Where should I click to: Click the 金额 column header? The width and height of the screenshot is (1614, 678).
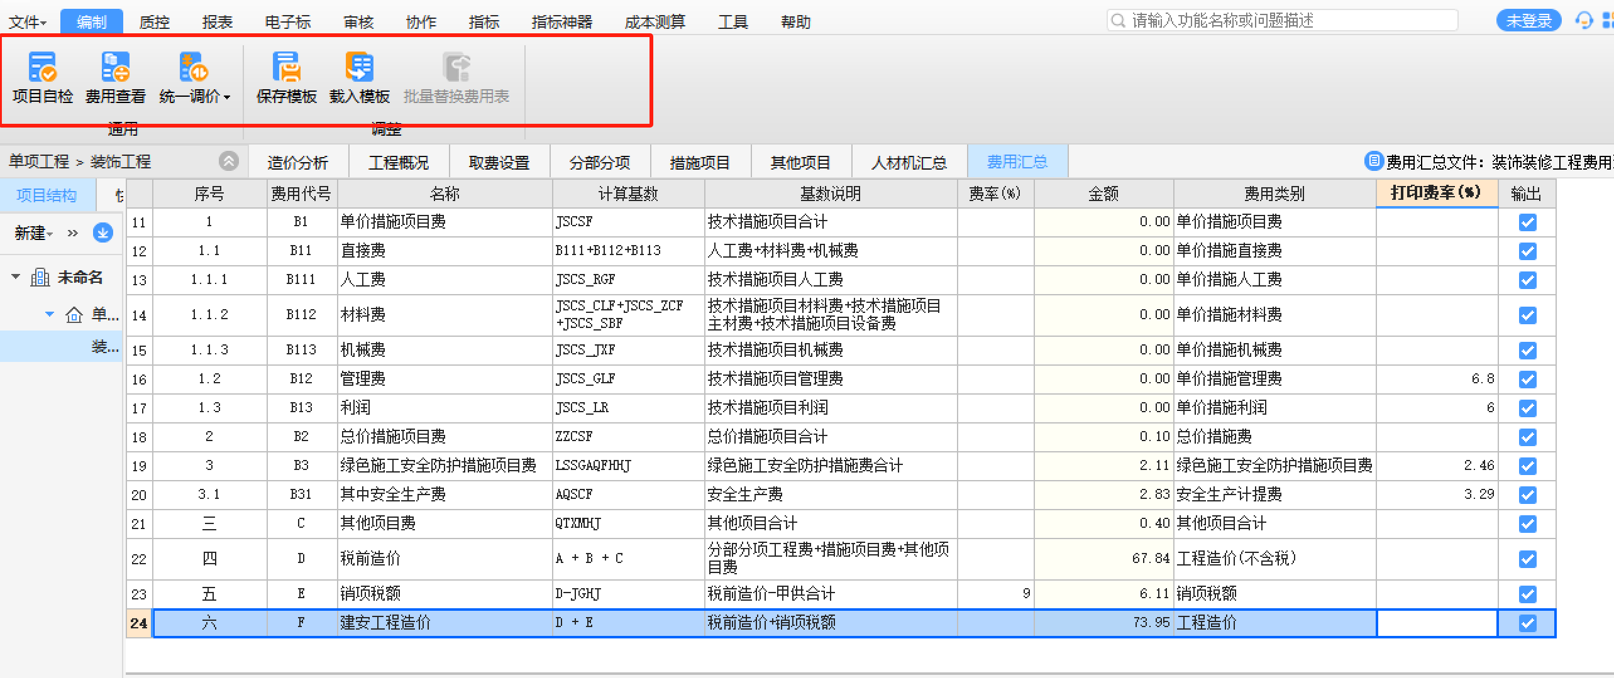coord(1103,194)
